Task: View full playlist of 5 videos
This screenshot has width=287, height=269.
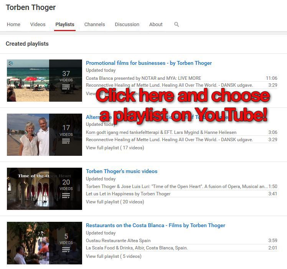Action: [114, 256]
